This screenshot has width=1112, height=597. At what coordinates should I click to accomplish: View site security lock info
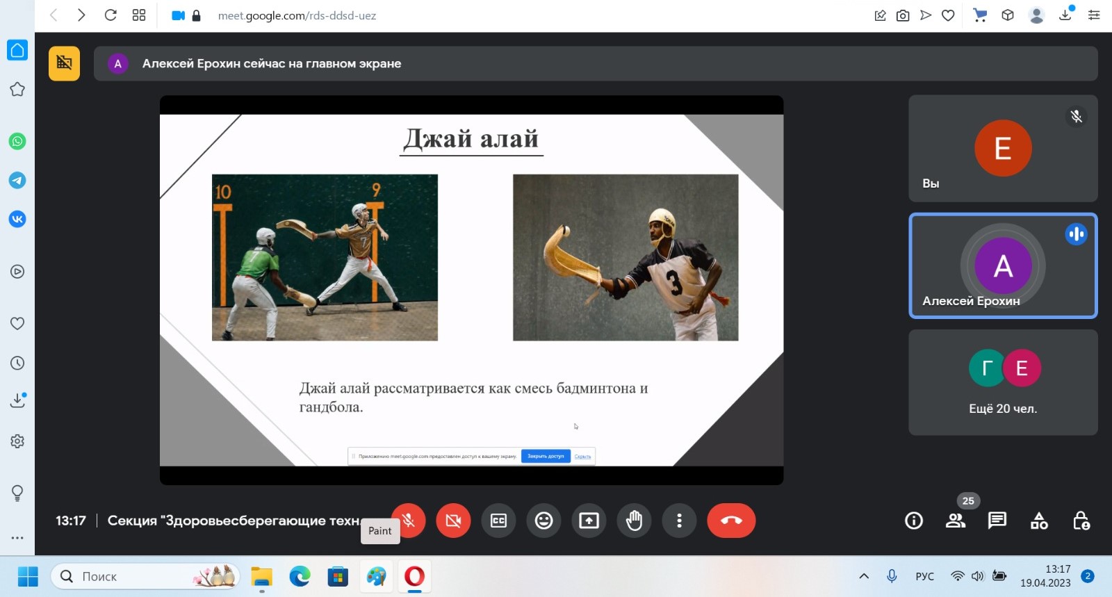click(x=196, y=15)
